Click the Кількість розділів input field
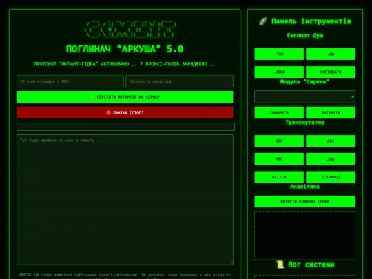The height and width of the screenshot is (279, 372). tap(179, 81)
